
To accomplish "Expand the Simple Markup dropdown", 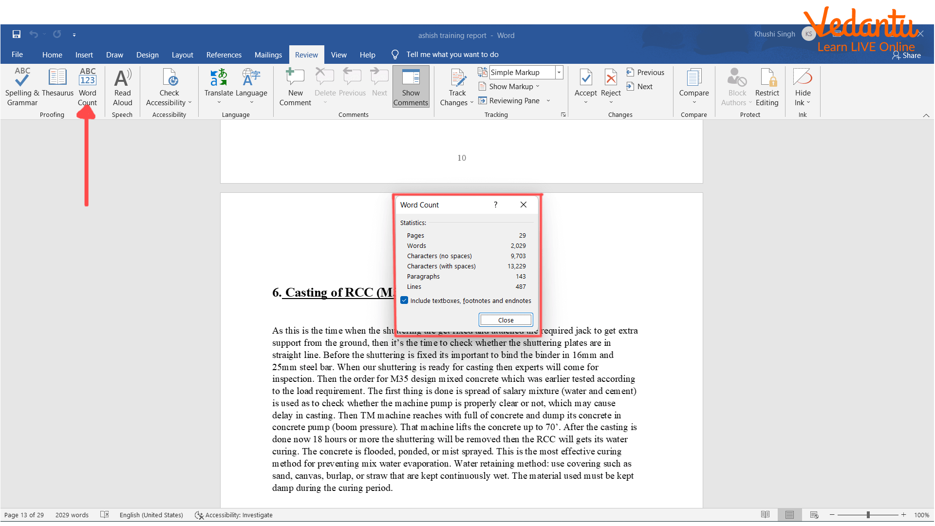I will click(559, 72).
